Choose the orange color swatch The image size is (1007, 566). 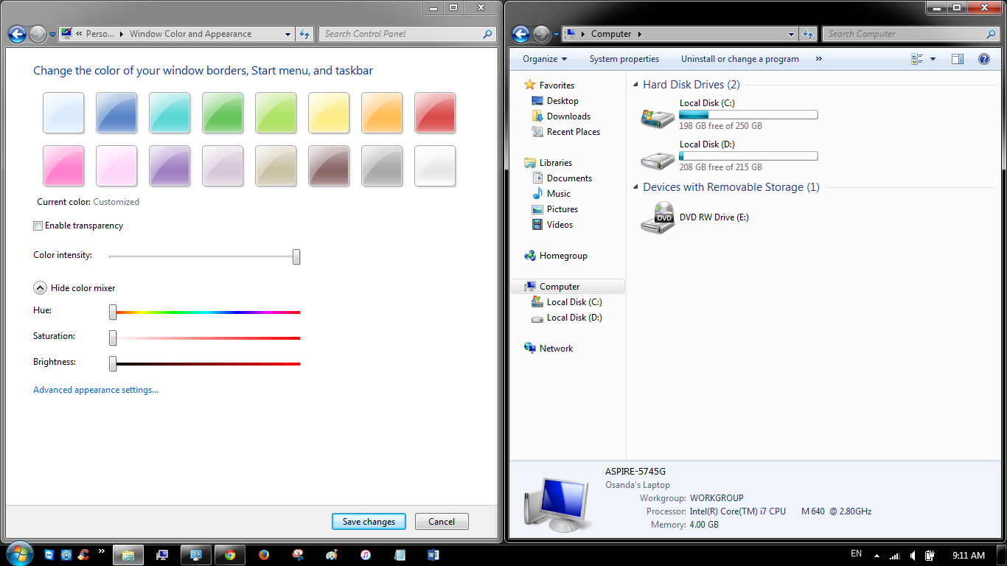tap(382, 113)
